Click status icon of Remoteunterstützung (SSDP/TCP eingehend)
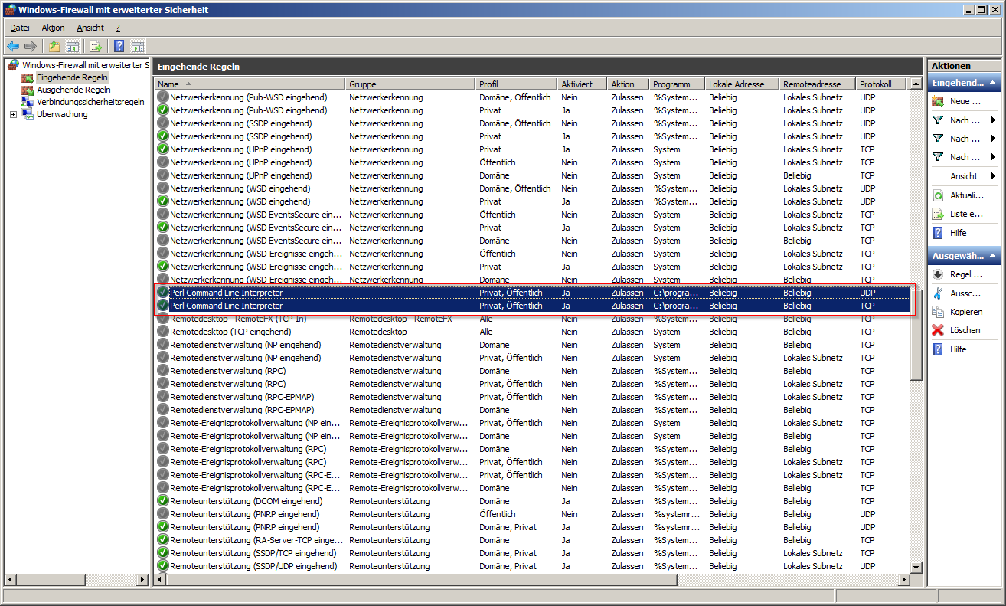 pos(163,553)
